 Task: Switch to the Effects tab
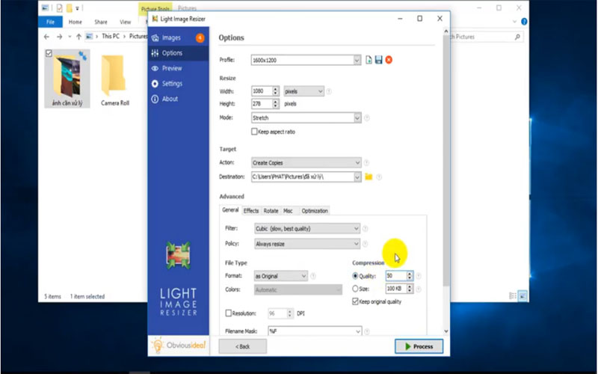tap(251, 211)
